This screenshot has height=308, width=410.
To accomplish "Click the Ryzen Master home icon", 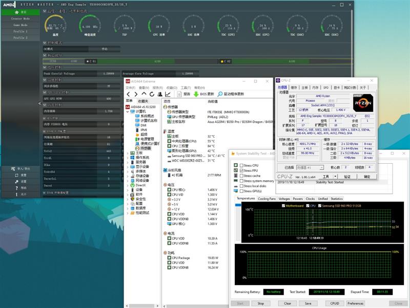I will pos(17,12).
